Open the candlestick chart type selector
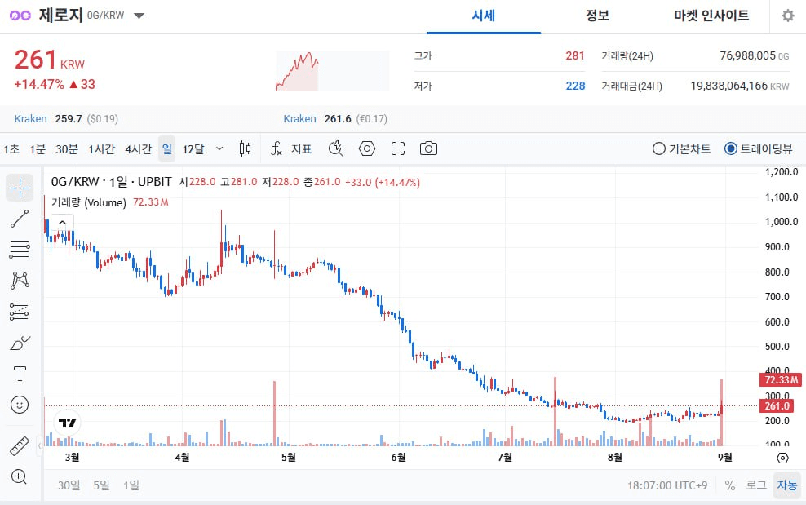806x505 pixels. 246,148
